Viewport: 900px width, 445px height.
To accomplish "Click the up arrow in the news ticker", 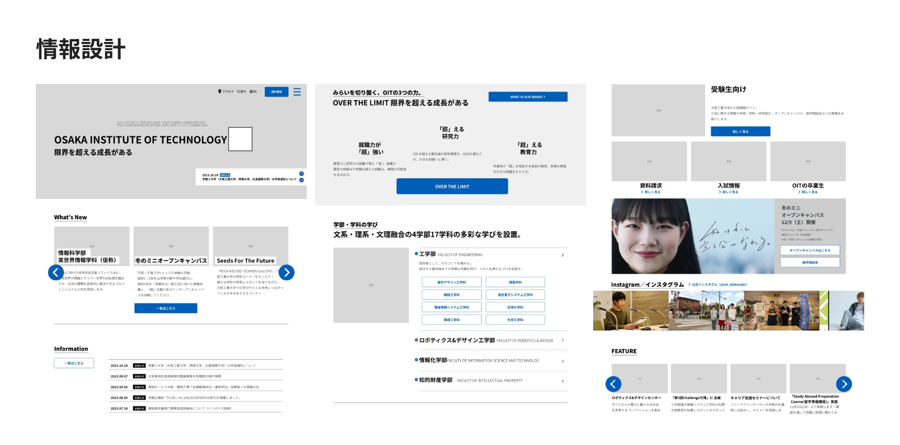I will click(302, 174).
